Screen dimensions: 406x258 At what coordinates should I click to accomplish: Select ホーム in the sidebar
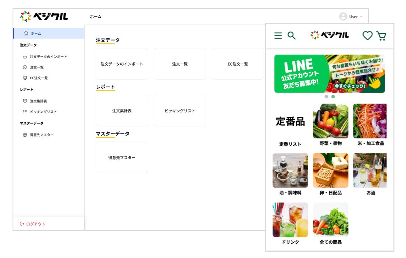pos(49,33)
